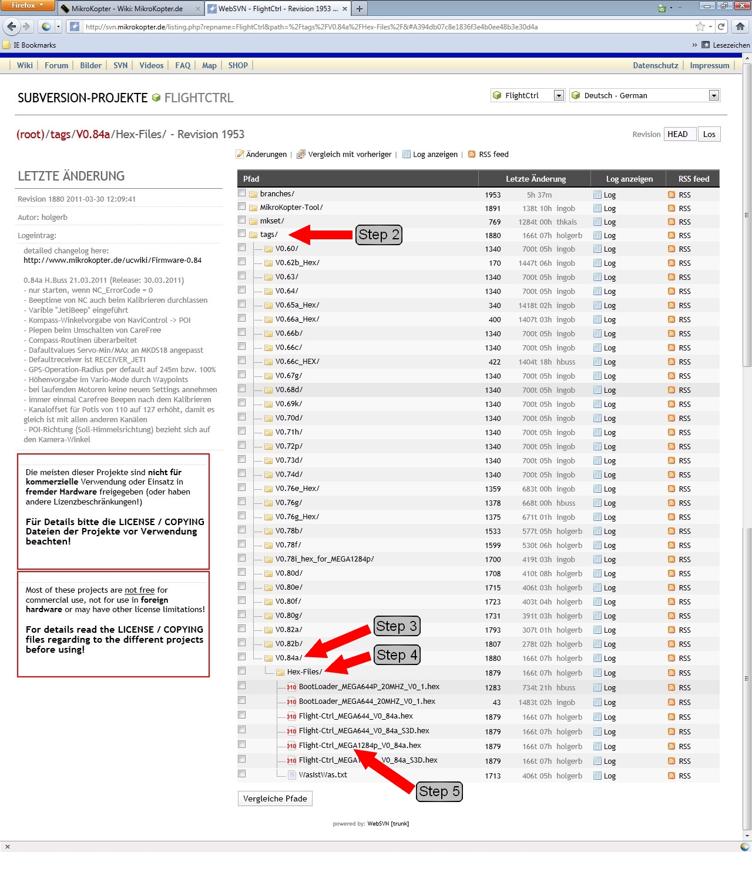Screen dimensions: 752x882
Task: Click the RSS icon in branches/ row
Action: pyautogui.click(x=671, y=195)
